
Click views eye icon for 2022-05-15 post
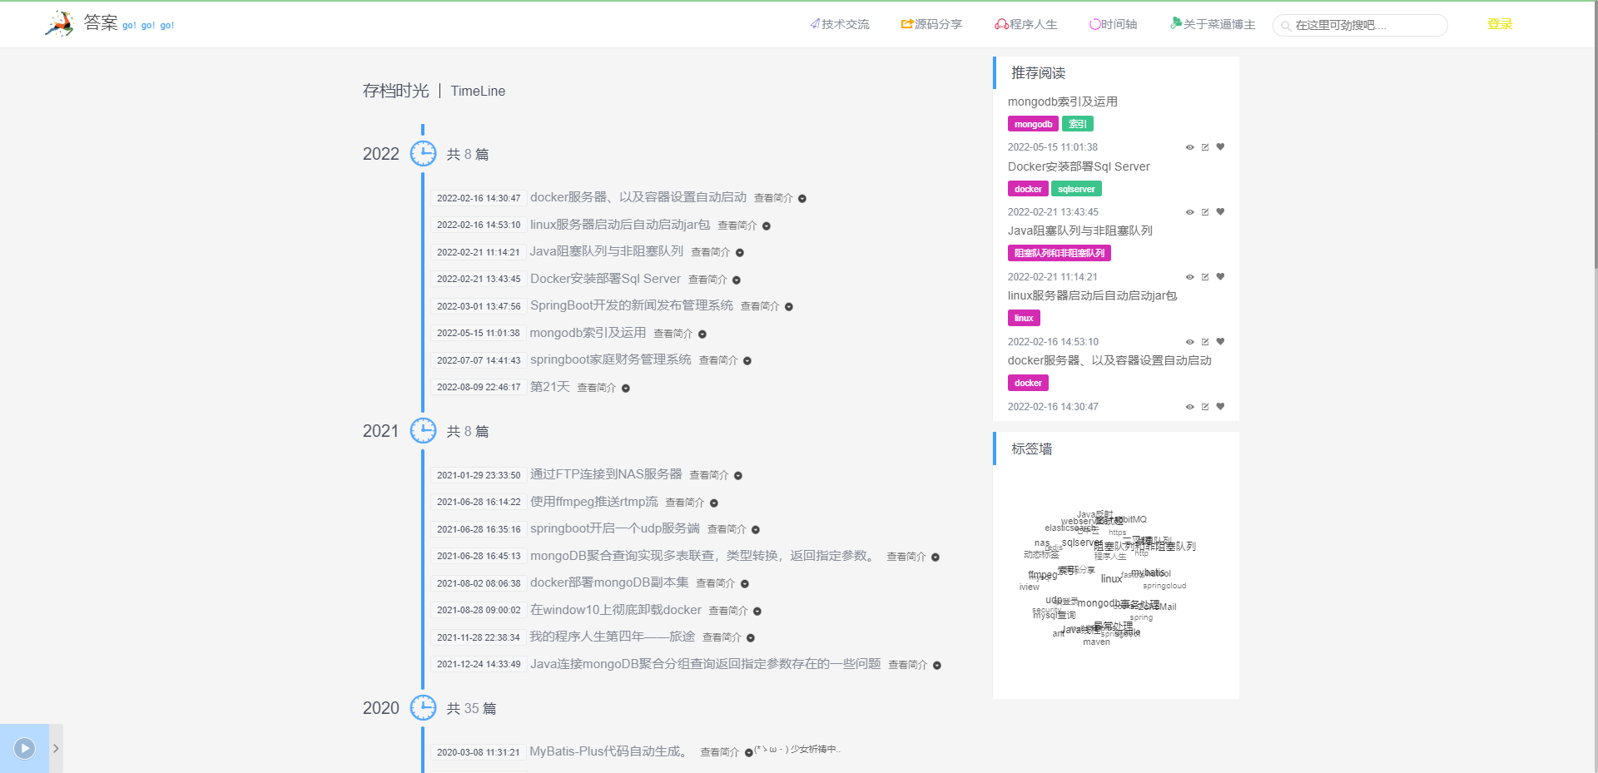(x=1189, y=147)
